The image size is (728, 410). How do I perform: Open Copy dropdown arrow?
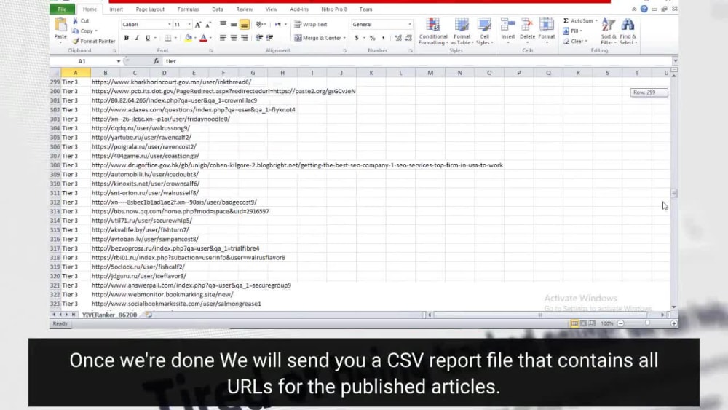[x=96, y=31]
